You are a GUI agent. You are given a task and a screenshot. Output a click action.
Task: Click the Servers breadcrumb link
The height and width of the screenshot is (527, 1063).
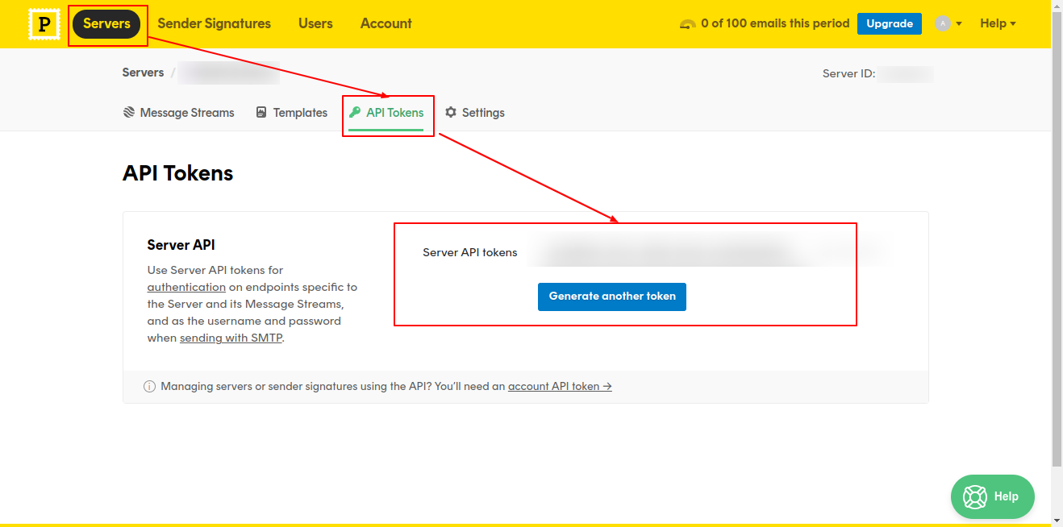point(143,73)
